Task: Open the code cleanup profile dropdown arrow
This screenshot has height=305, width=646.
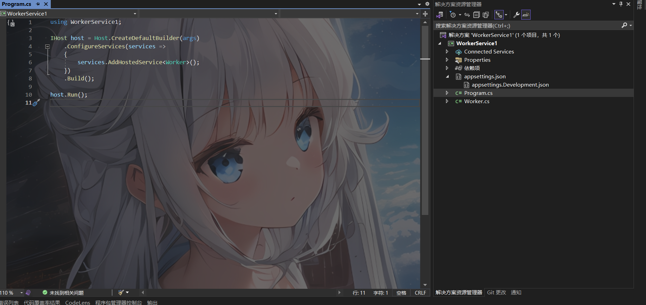Action: 127,293
